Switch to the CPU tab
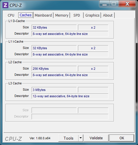 pos(11,15)
